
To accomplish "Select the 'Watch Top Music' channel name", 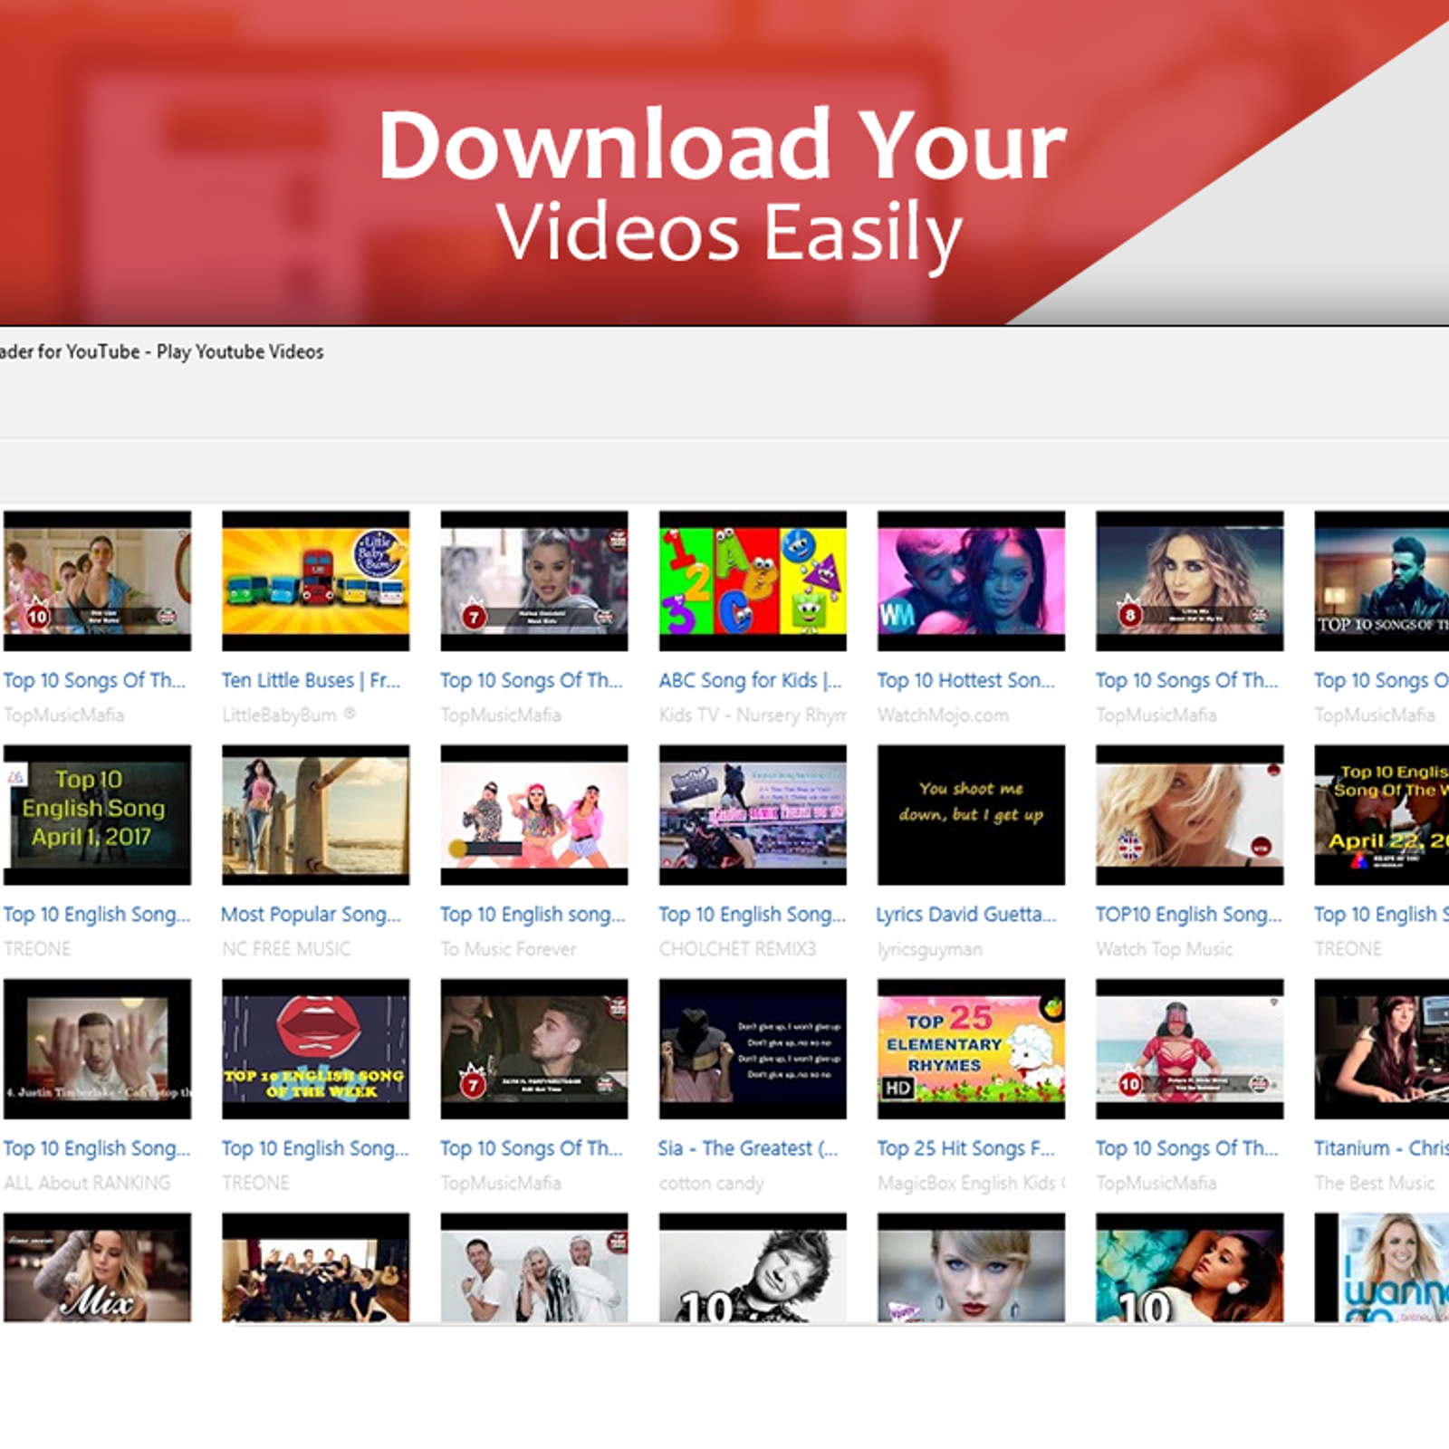I will pos(1164,949).
